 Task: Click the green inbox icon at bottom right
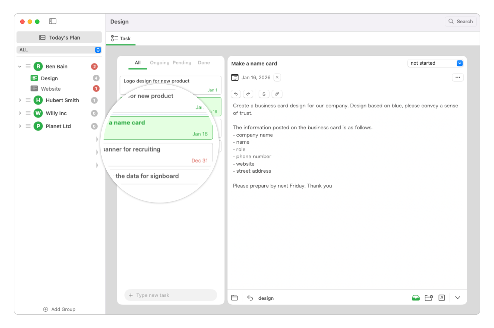click(x=416, y=298)
